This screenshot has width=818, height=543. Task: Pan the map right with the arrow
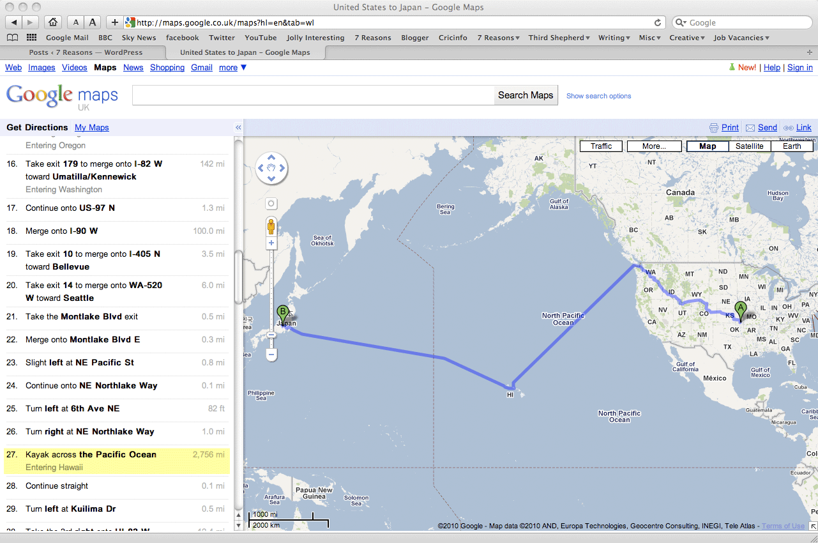[282, 168]
